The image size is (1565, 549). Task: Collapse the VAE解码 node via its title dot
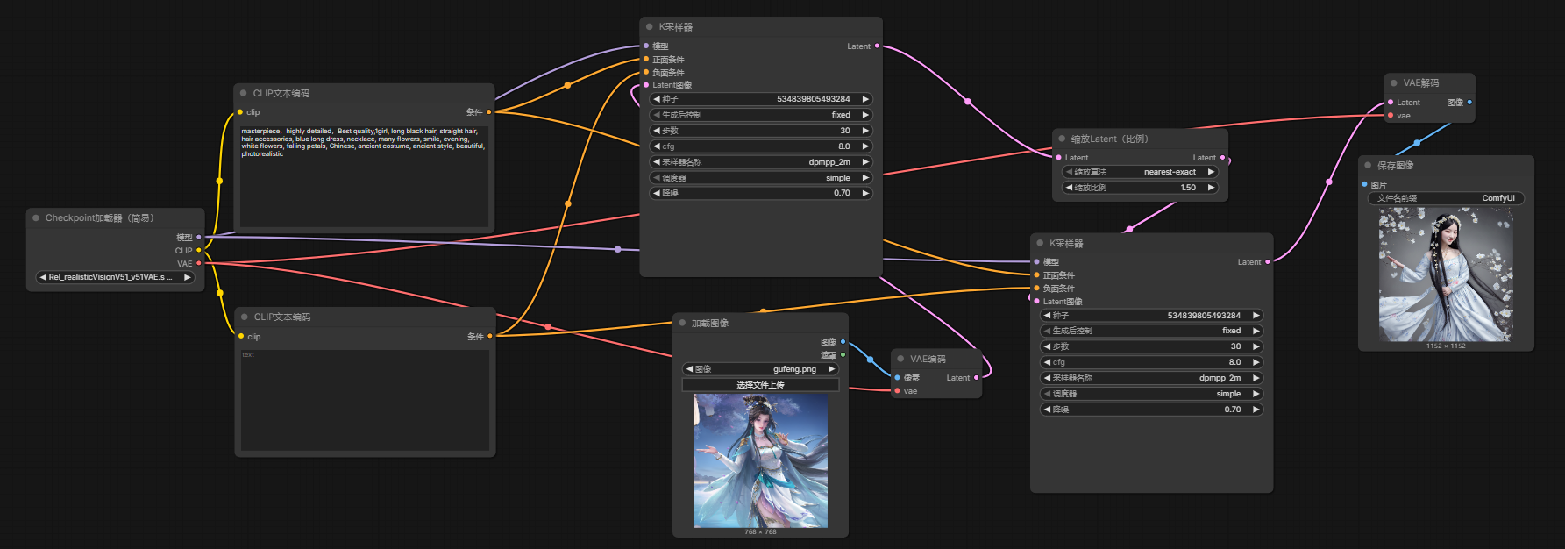coord(1394,83)
